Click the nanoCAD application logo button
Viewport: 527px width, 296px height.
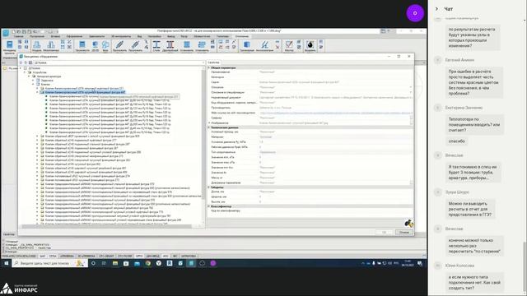point(6,33)
